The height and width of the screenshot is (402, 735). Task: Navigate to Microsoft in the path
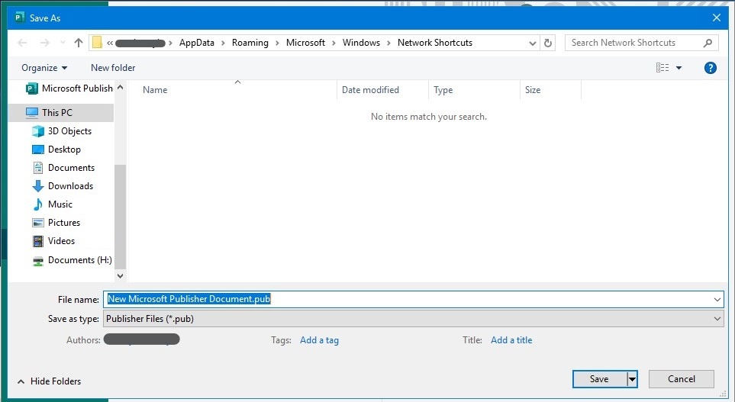(305, 43)
